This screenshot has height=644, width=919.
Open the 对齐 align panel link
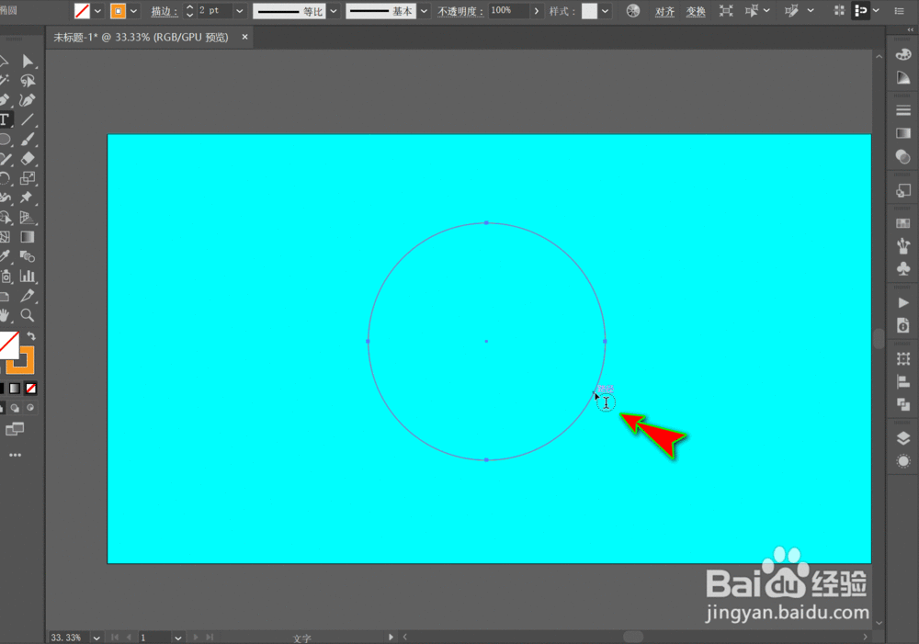pyautogui.click(x=664, y=11)
